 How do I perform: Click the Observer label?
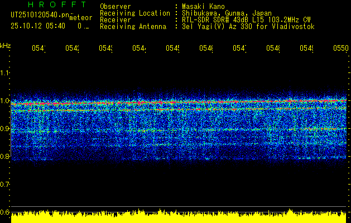click(x=116, y=7)
